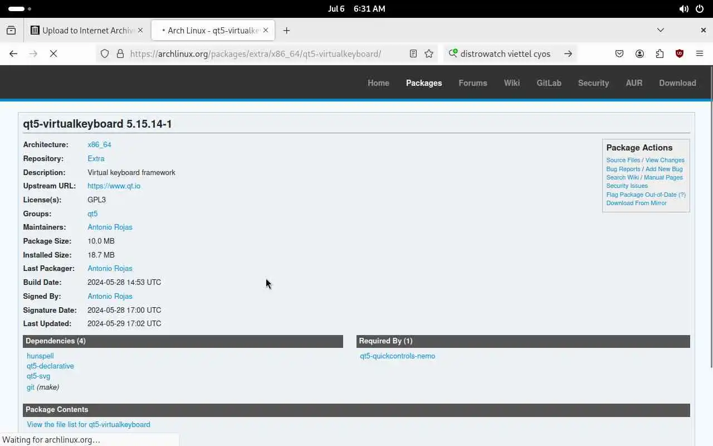This screenshot has width=713, height=446.
Task: Click the system volume icon
Action: point(683,9)
